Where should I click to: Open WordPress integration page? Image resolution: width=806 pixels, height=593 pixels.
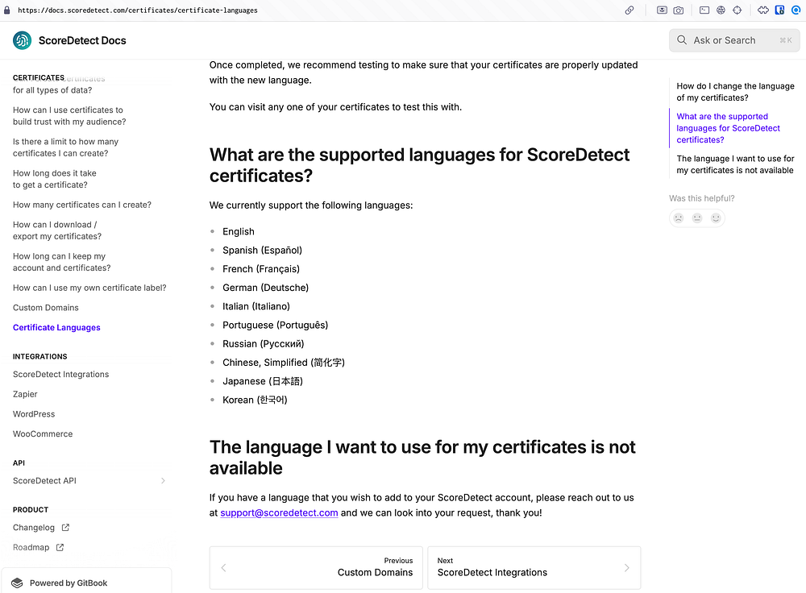(34, 413)
